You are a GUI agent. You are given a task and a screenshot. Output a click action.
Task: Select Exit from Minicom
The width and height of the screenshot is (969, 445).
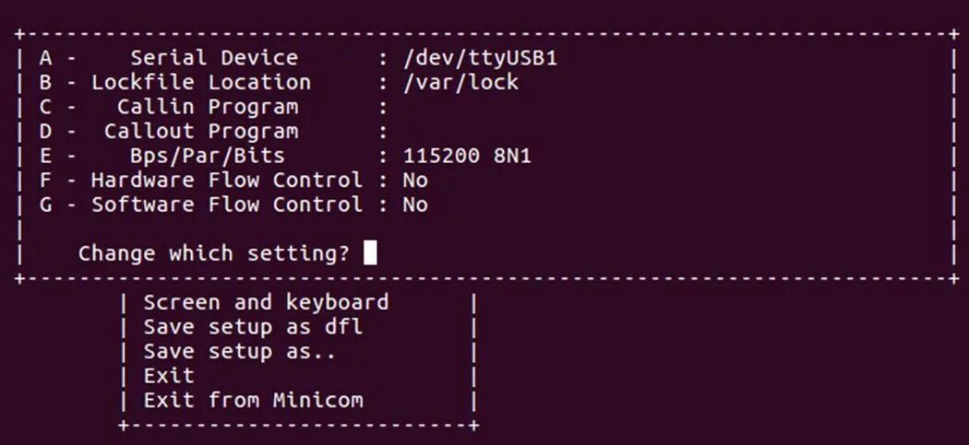click(x=253, y=400)
